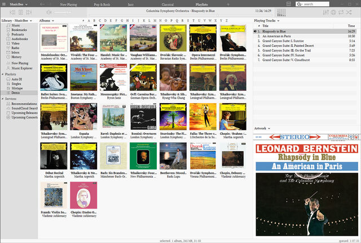Open History in the sidebar
Image resolution: width=361 pixels, height=243 pixels.
pyautogui.click(x=16, y=57)
